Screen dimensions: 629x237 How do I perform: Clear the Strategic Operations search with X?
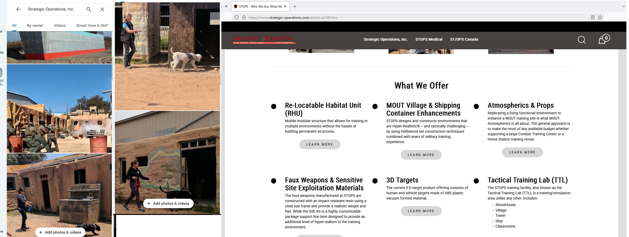[102, 9]
